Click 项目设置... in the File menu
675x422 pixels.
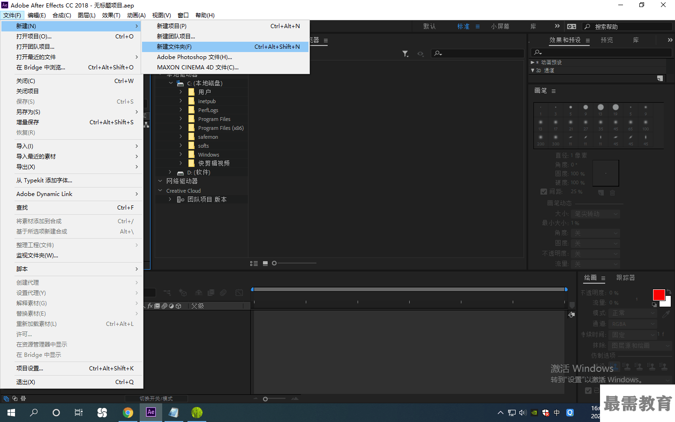coord(72,369)
